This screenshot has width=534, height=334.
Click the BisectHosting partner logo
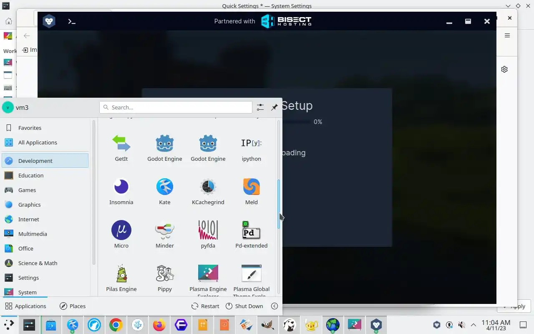[286, 21]
